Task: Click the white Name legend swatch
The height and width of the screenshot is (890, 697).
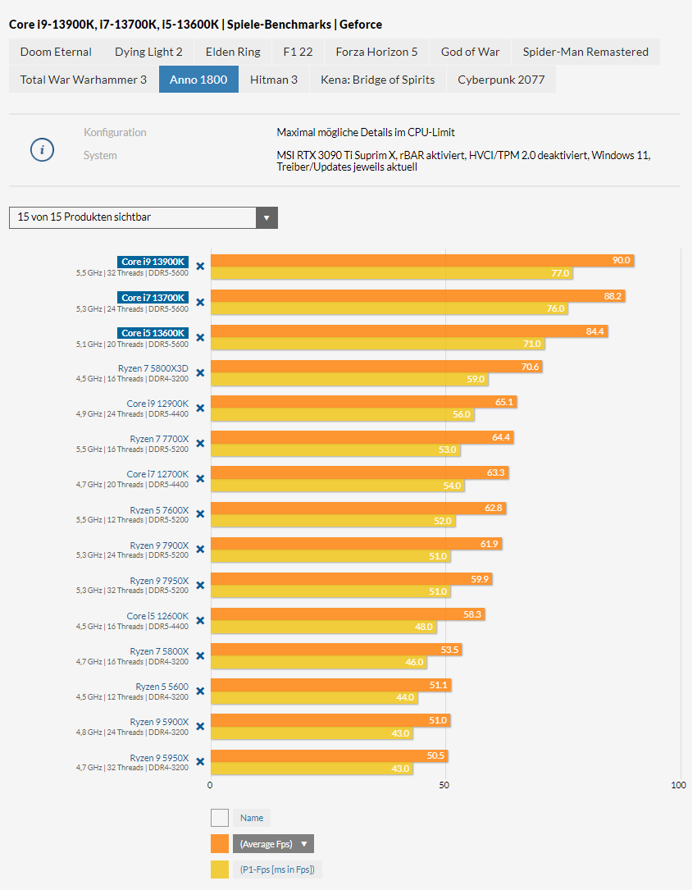Action: pos(220,818)
